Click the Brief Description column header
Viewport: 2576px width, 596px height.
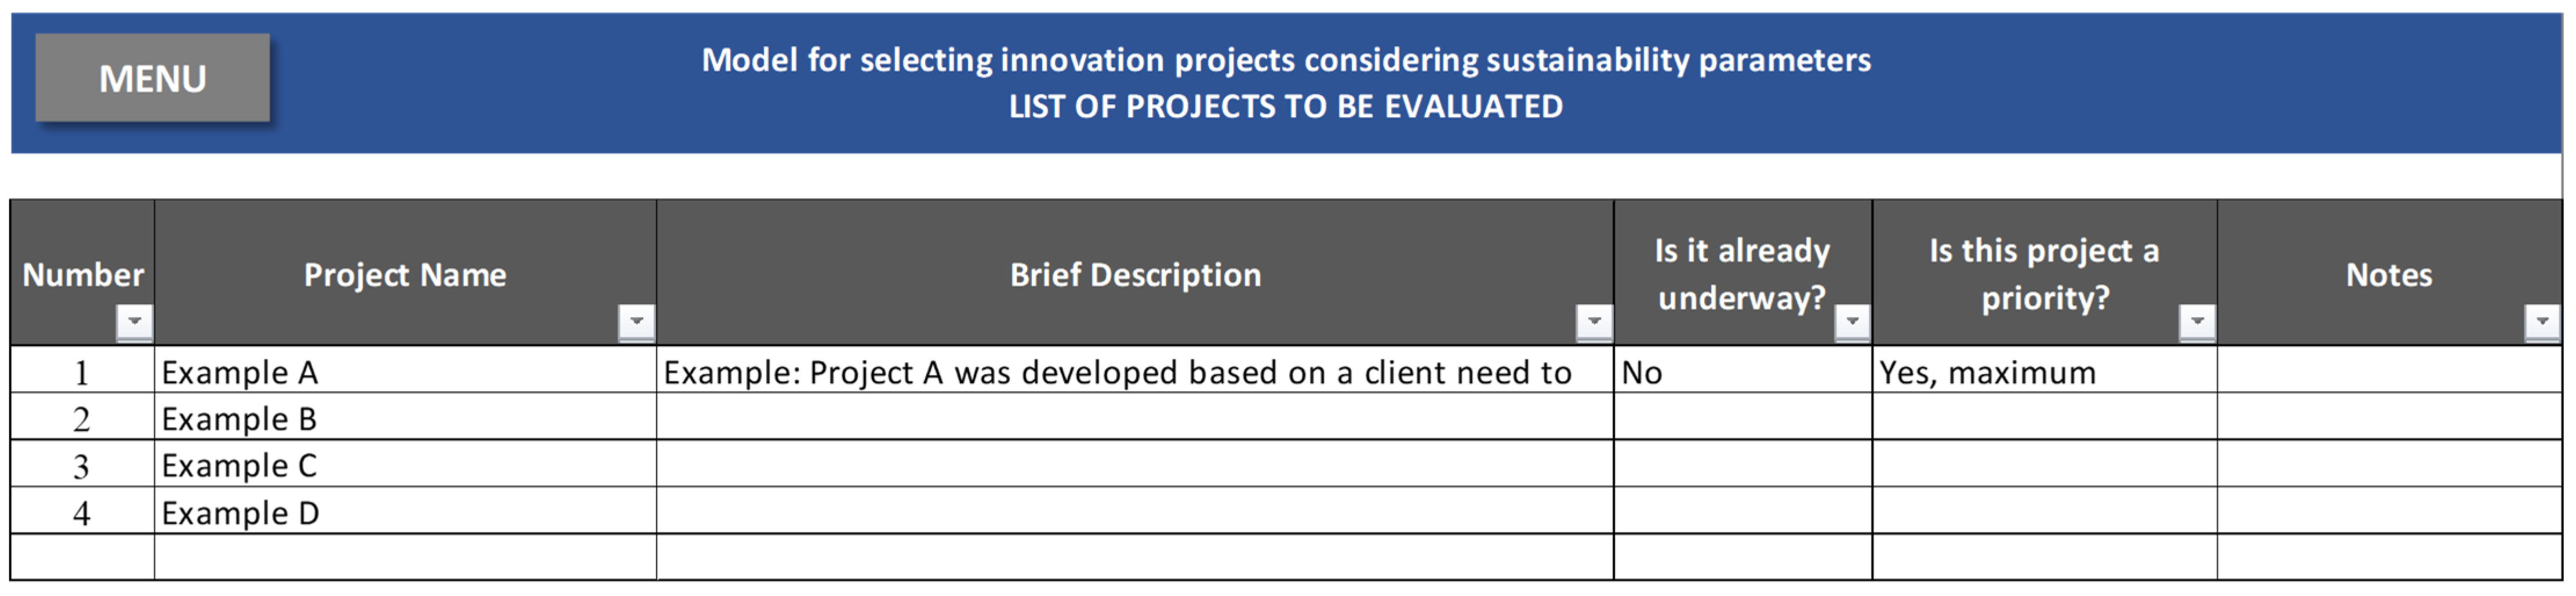pos(1134,274)
